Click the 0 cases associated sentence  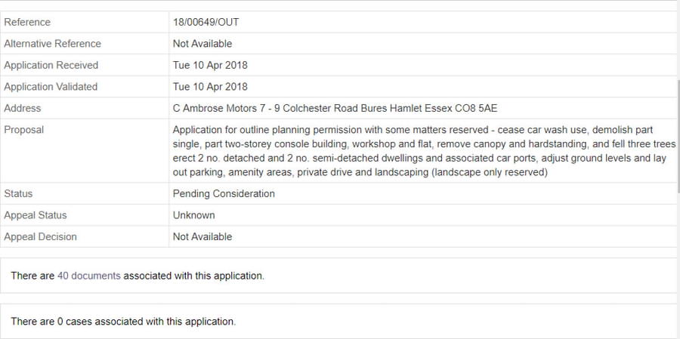pos(124,322)
